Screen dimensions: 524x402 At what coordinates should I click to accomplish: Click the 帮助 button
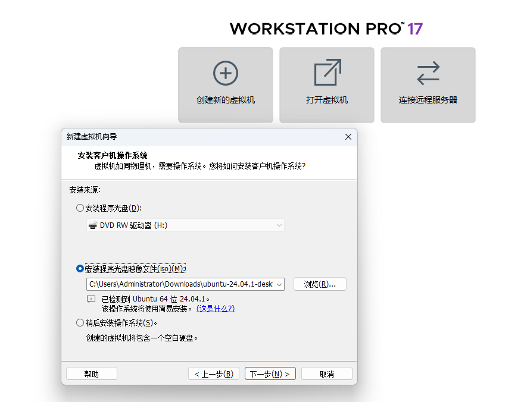pos(92,374)
